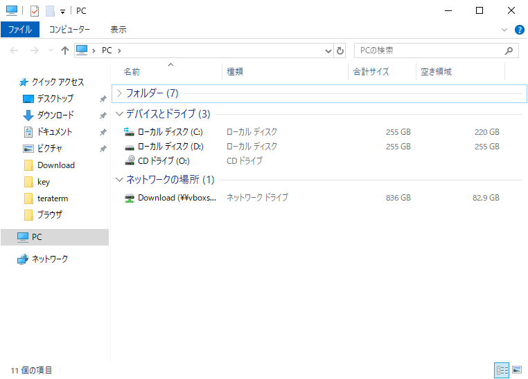Unpin ピクチャ using its pin icon
Viewport: 528px width, 379px height.
[103, 149]
